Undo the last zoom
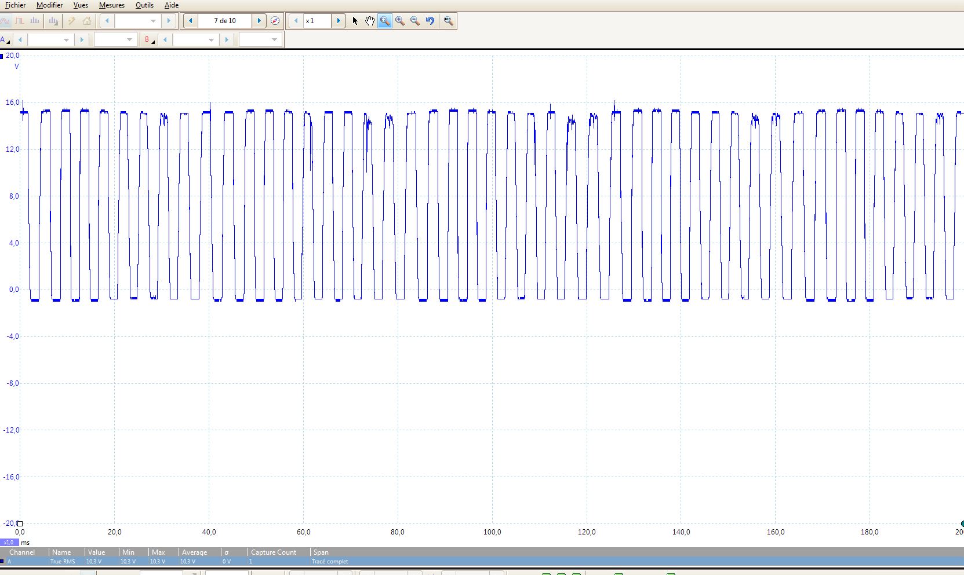Screen dimensions: 964x575 (430, 21)
